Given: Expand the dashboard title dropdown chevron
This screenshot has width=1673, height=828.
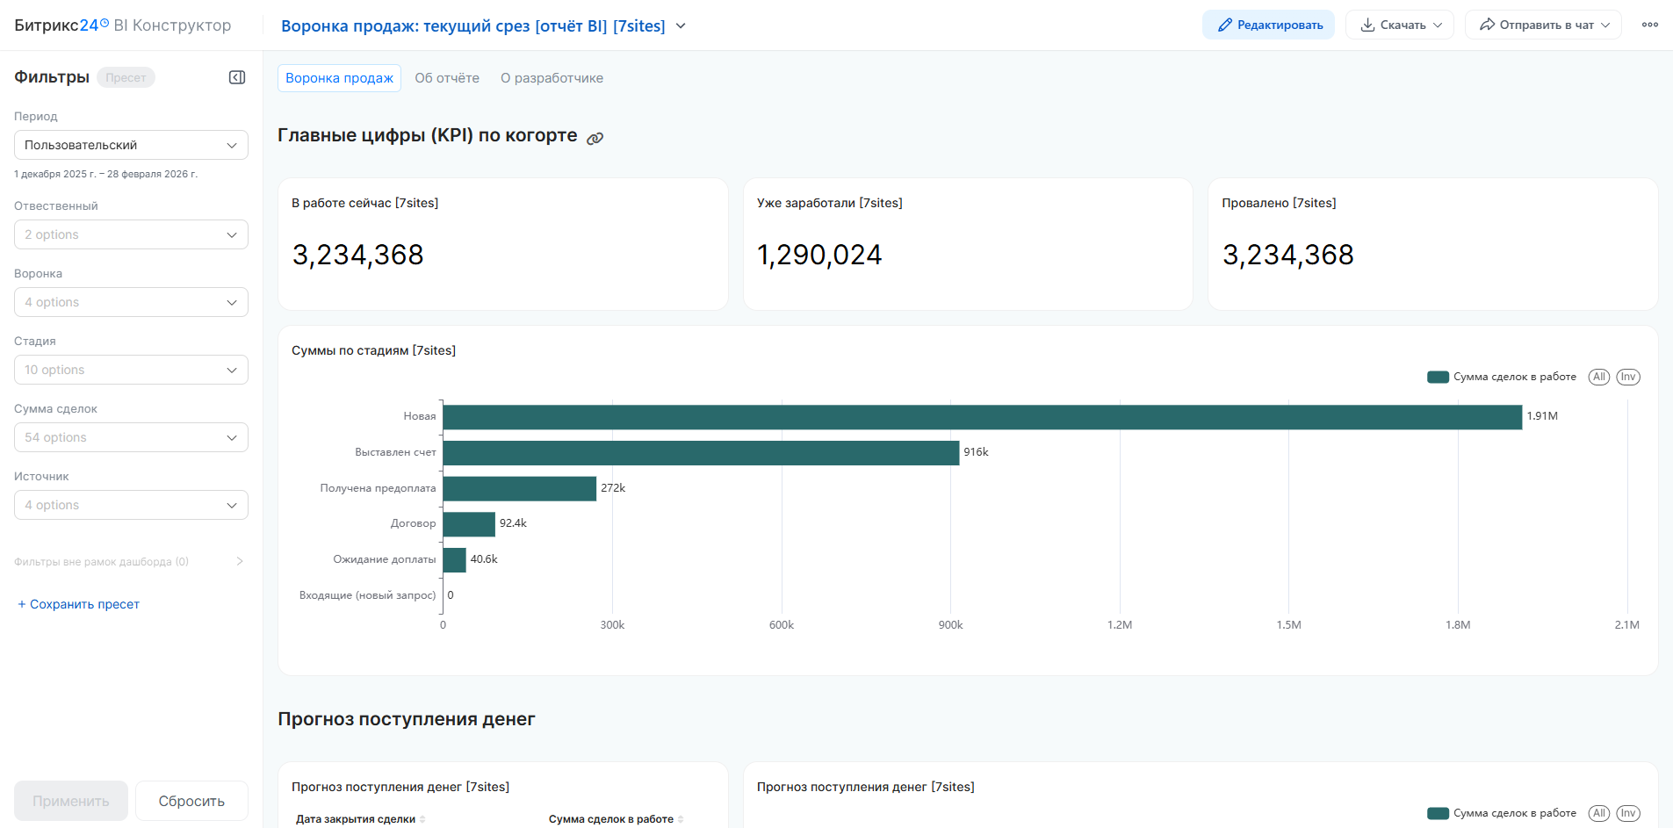Looking at the screenshot, I should [x=681, y=26].
